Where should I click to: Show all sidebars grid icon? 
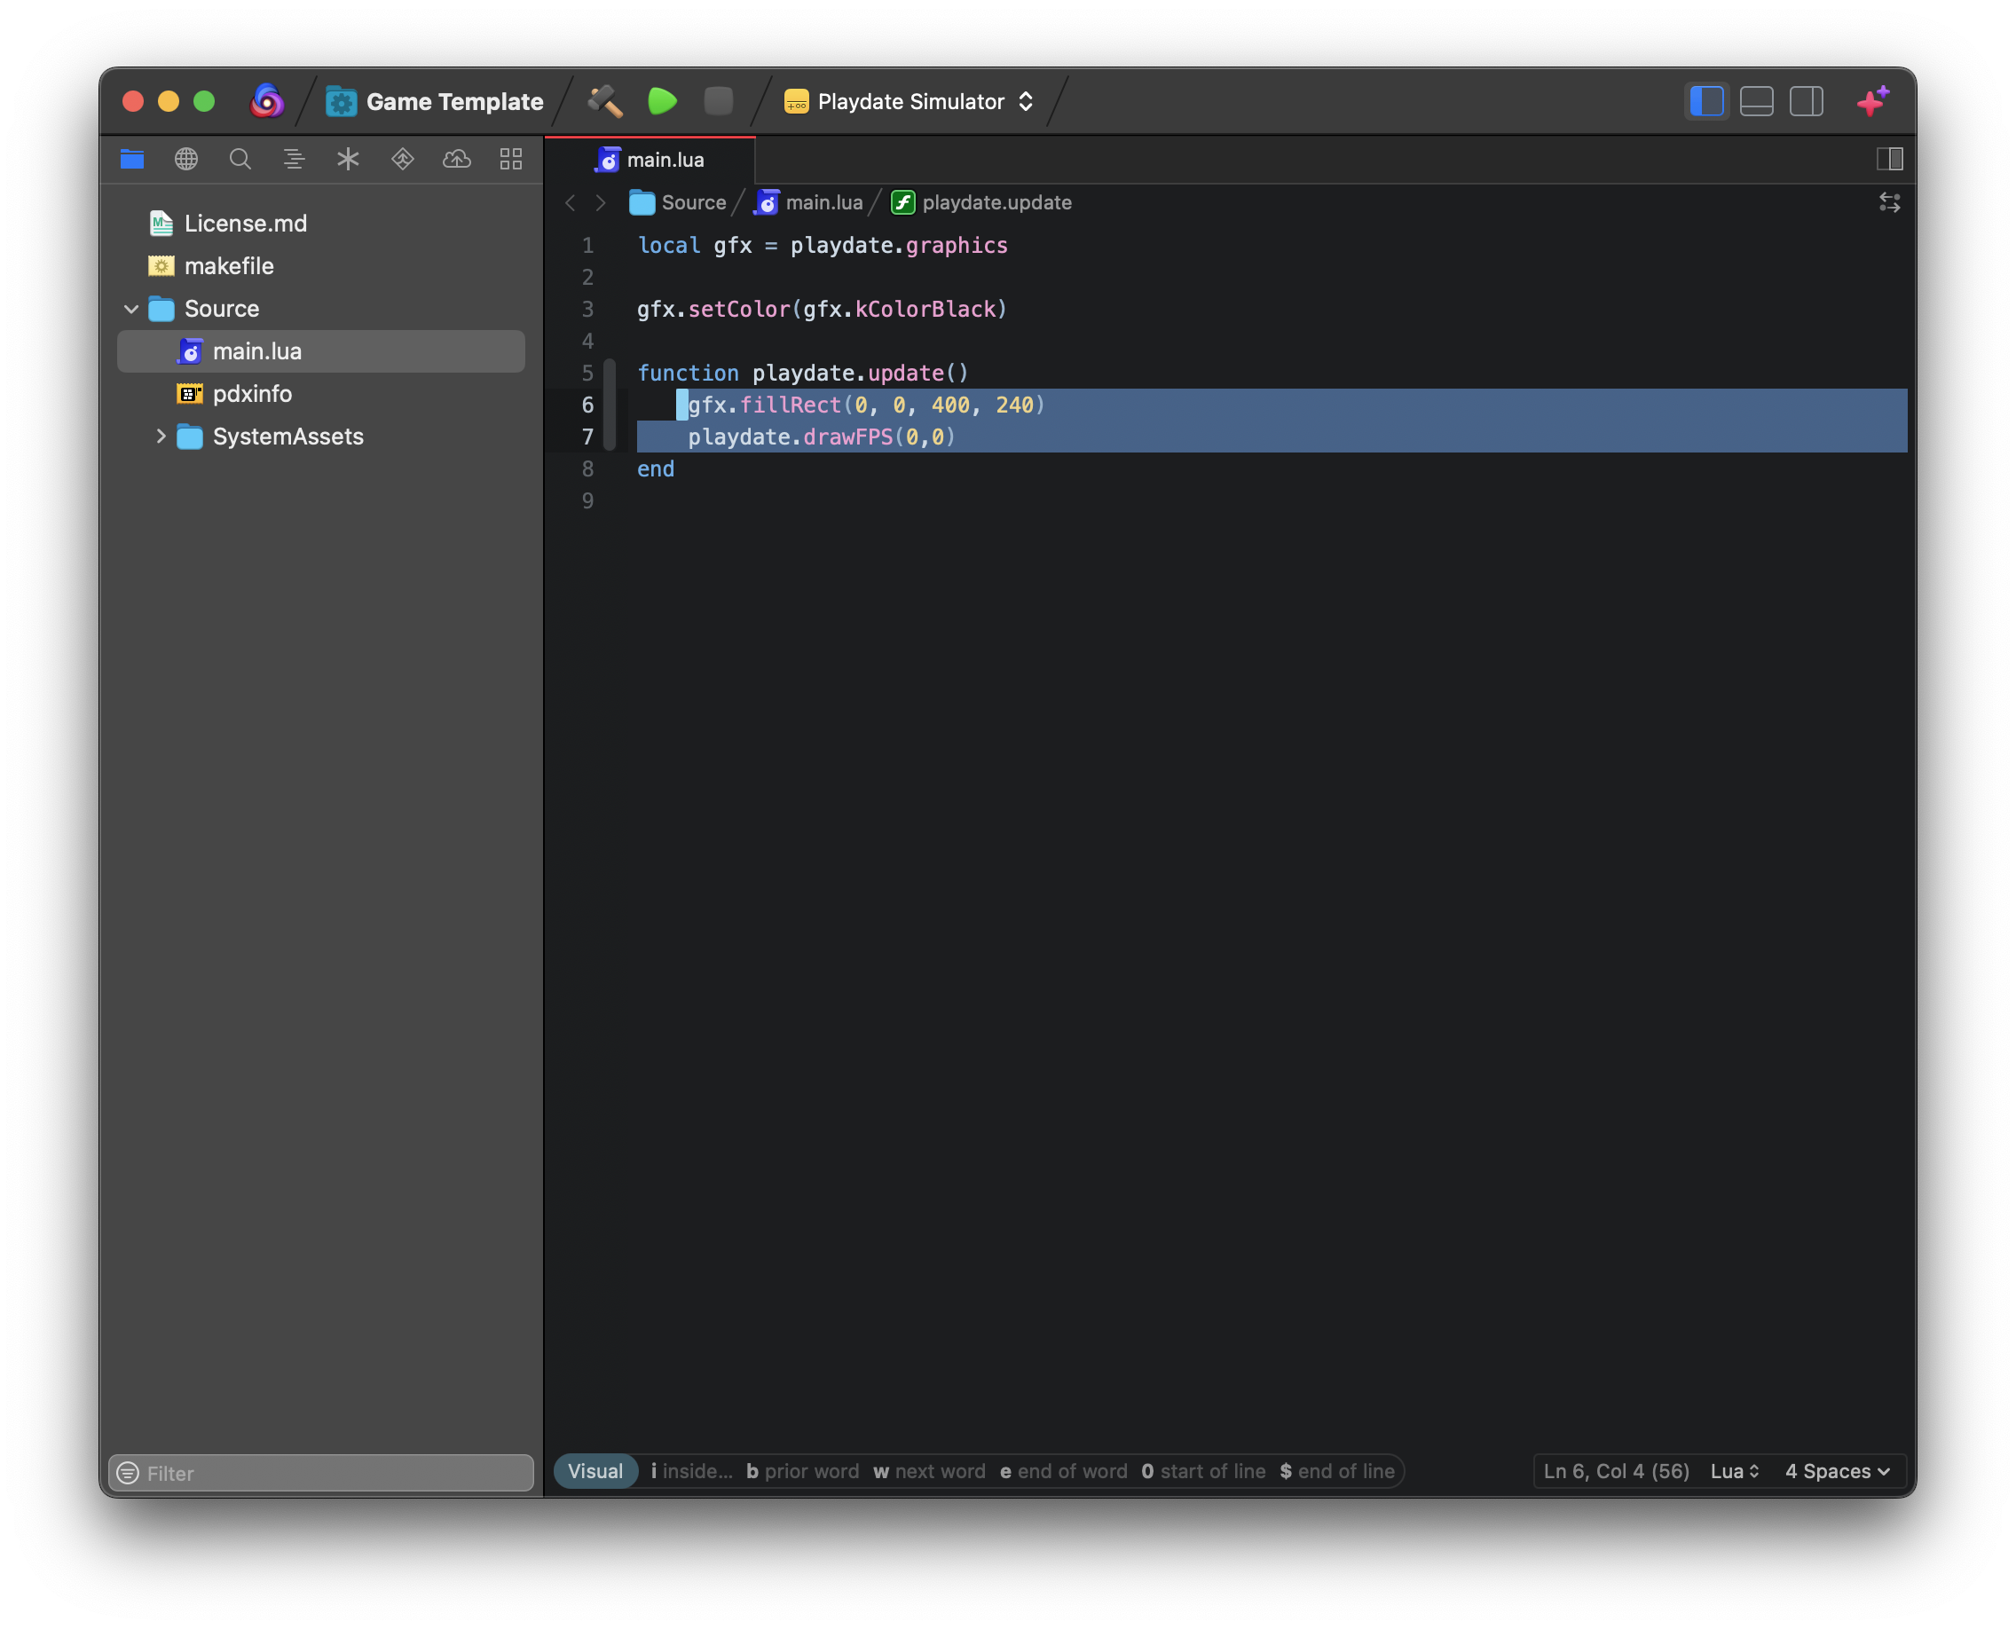point(510,160)
